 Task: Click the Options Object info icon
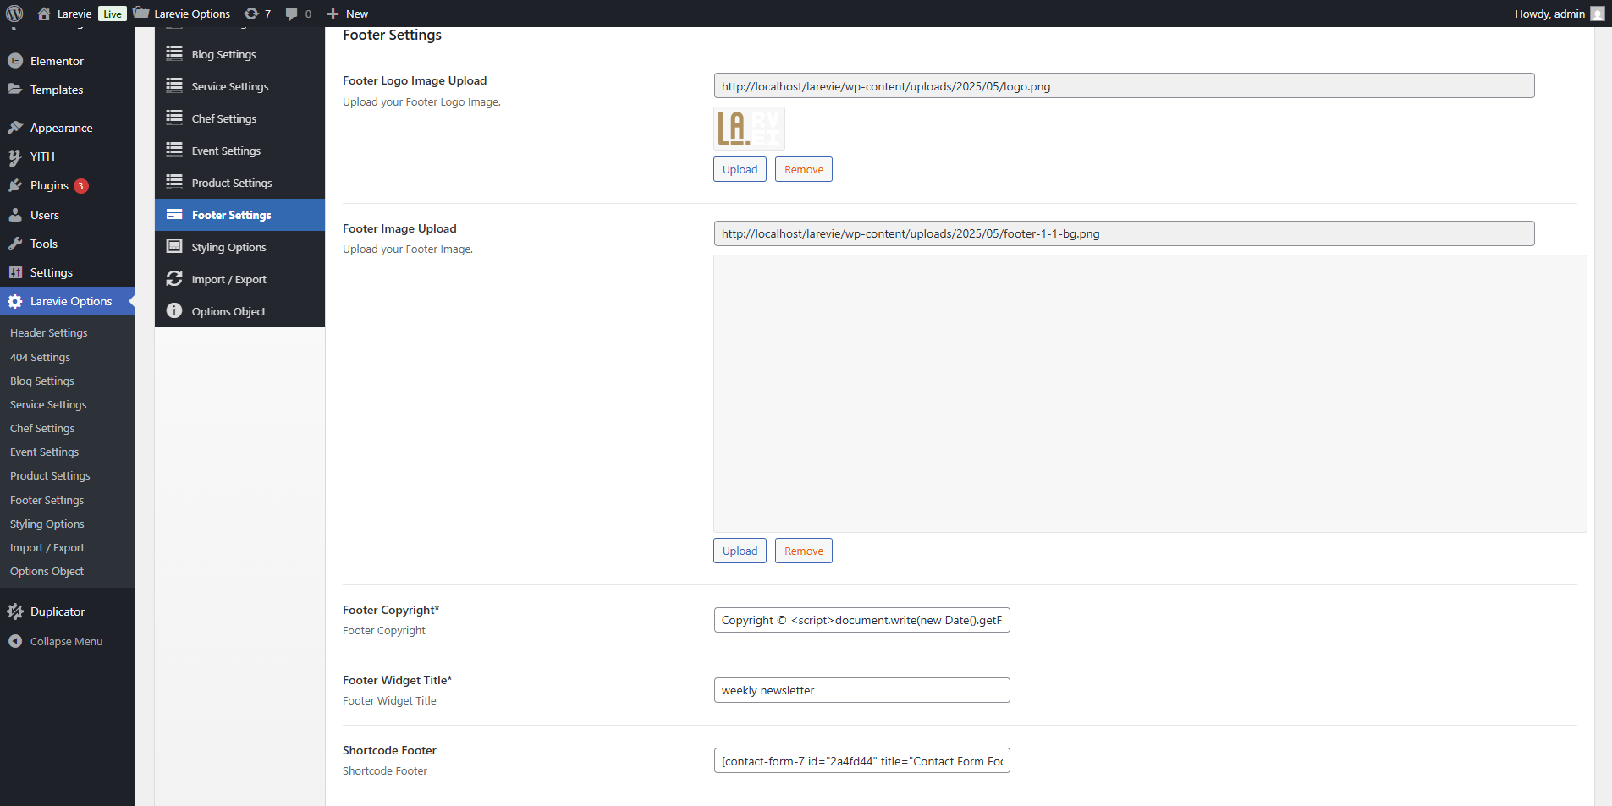174,310
